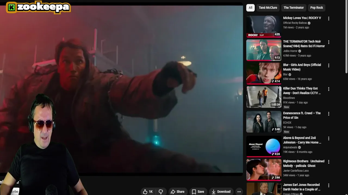Image resolution: width=348 pixels, height=195 pixels.
Task: Select the Tané McClure filter chip
Action: [x=268, y=8]
